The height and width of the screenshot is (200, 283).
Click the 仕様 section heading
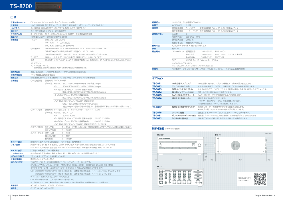[x=13, y=17]
